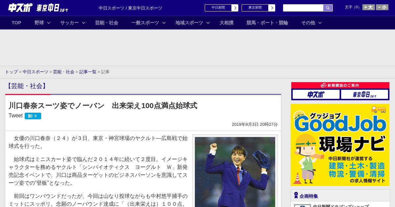Screen dimensions: 395x207
Task: Click the 【芸能・社会】 section heading
Action: (27, 86)
